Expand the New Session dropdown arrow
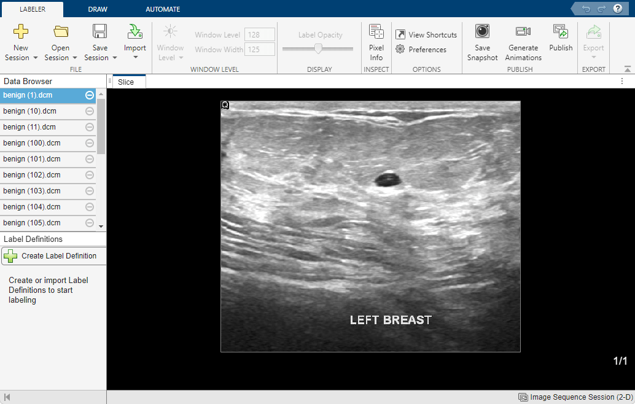This screenshot has height=404, width=635. [x=35, y=58]
